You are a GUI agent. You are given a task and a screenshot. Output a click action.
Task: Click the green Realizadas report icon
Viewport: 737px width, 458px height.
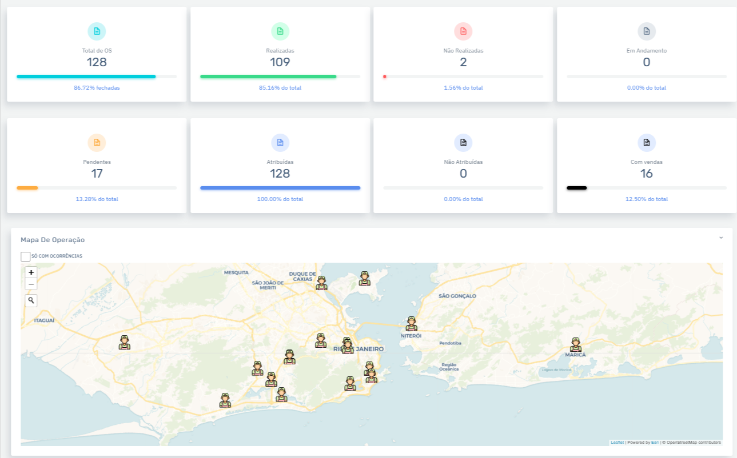click(x=280, y=31)
